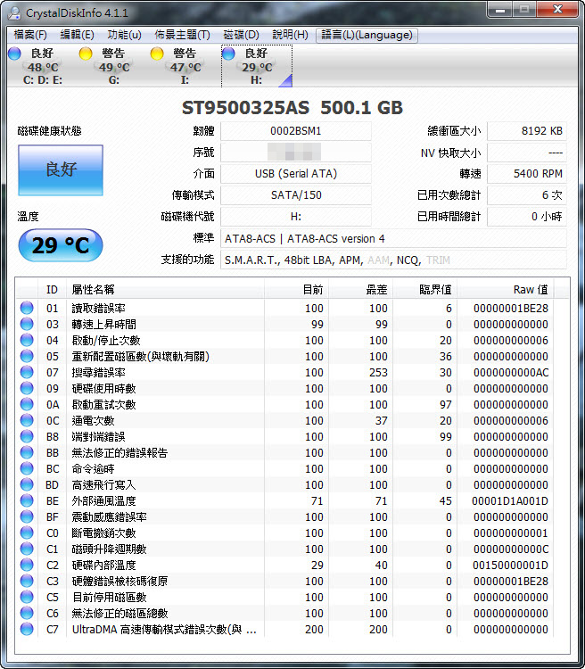
Task: Click the status orb on row BB
Action: 27,452
